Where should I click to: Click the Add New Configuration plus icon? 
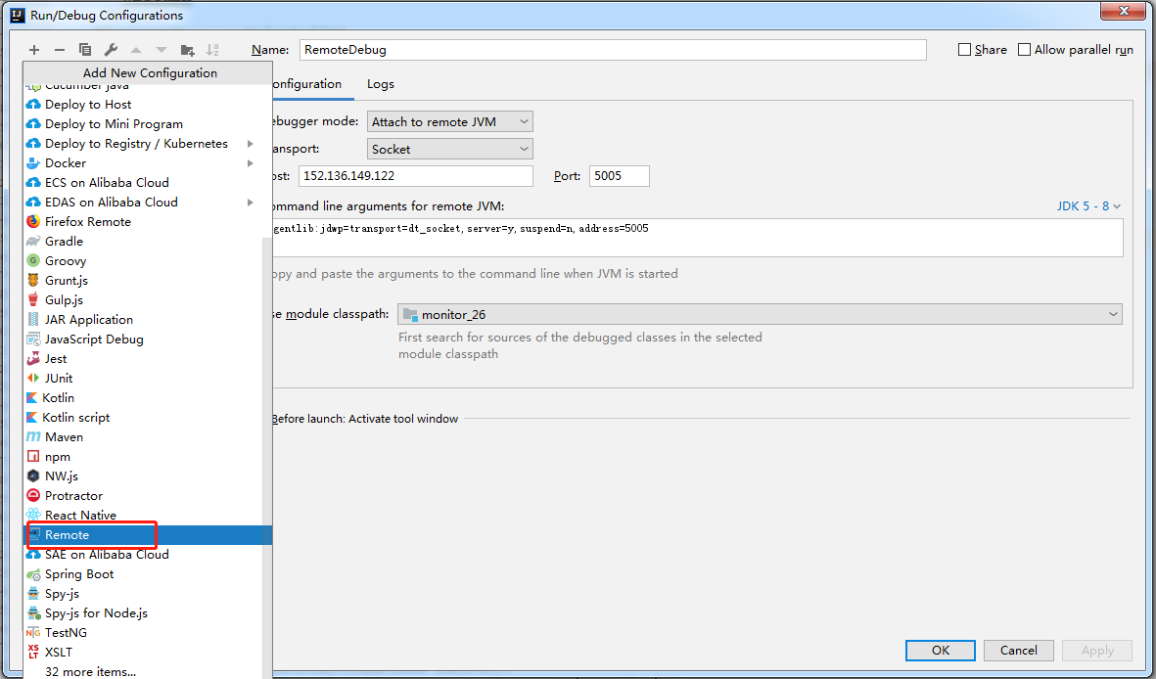point(34,50)
